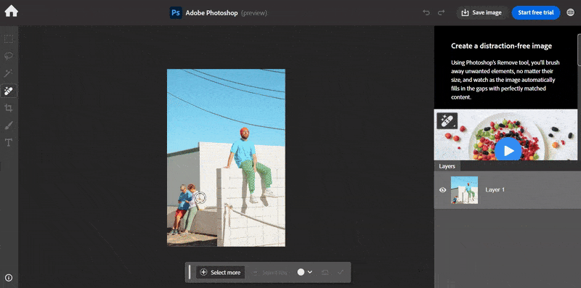Play the tutorial video
This screenshot has height=288, width=581.
(x=508, y=150)
